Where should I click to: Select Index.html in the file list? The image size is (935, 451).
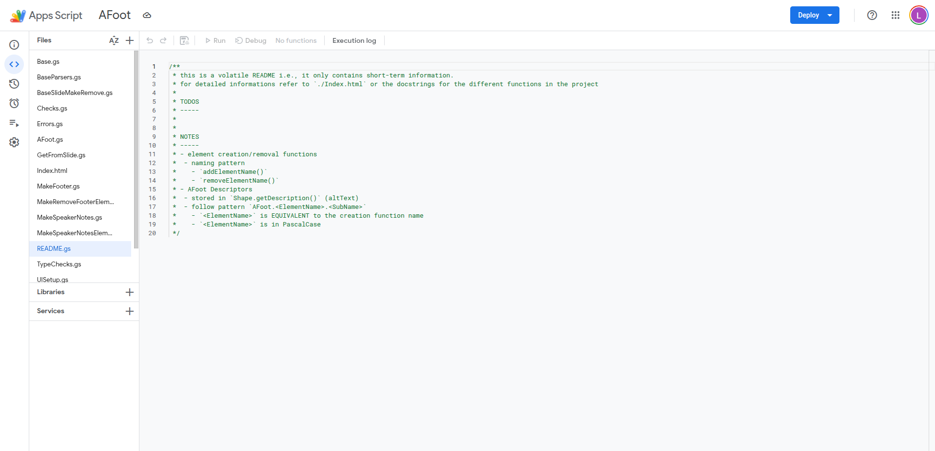point(52,170)
